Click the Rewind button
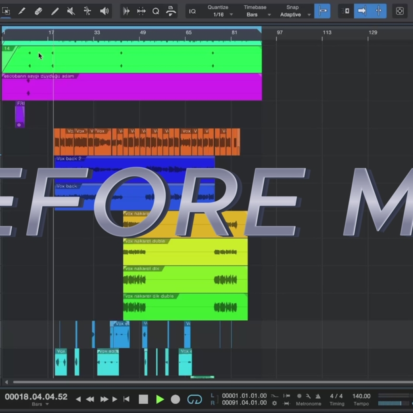This screenshot has height=413, width=413. pyautogui.click(x=90, y=399)
